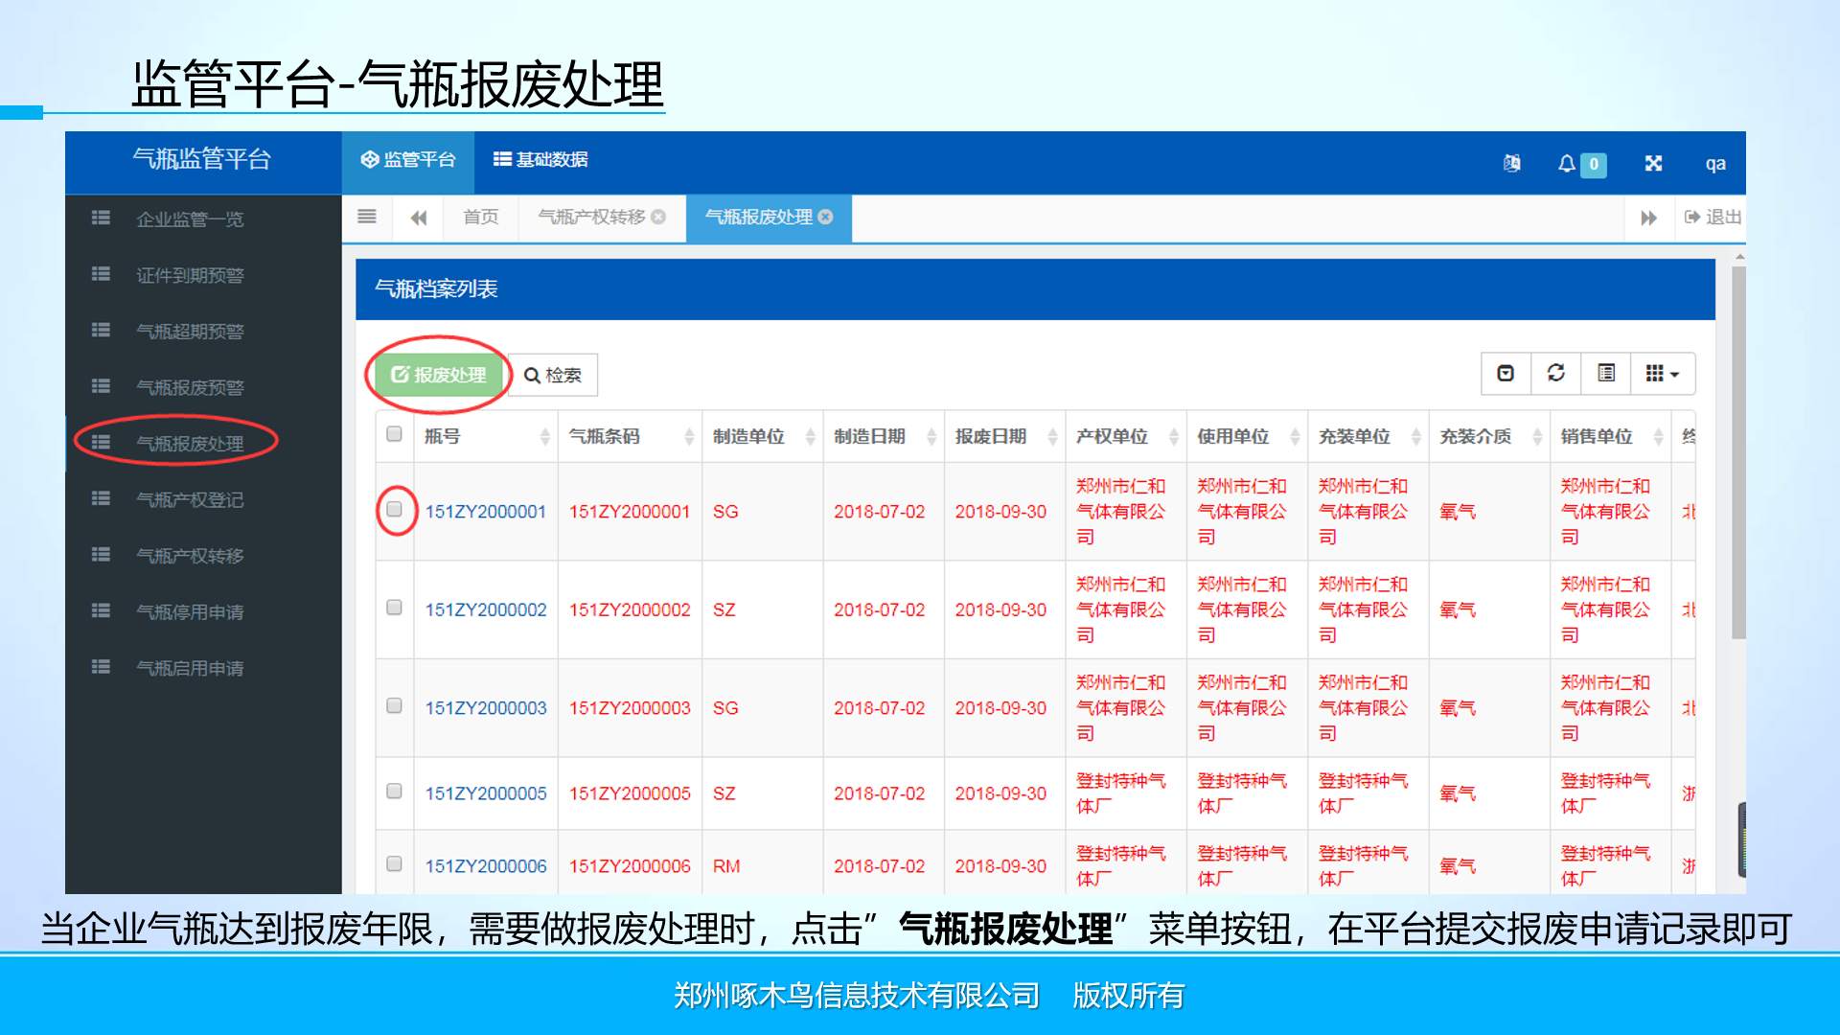Jump tabs left with the double-arrow icon
Viewport: 1840px width, 1035px height.
pyautogui.click(x=419, y=218)
